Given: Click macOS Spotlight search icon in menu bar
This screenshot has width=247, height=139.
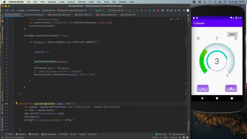Looking at the screenshot, I should [x=215, y=2].
